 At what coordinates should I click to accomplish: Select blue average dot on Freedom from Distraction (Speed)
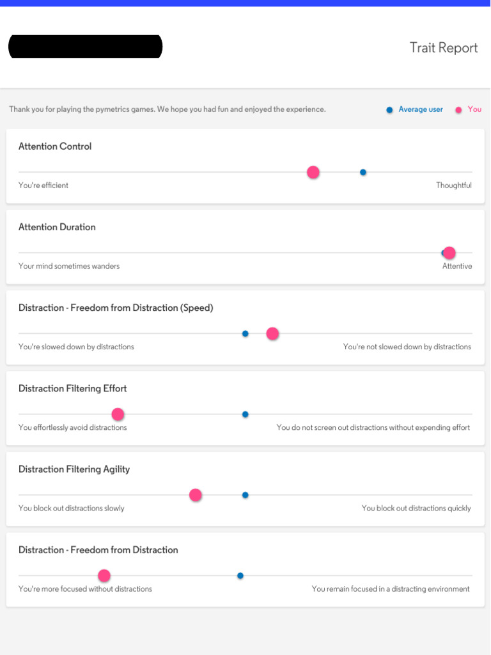coord(245,333)
